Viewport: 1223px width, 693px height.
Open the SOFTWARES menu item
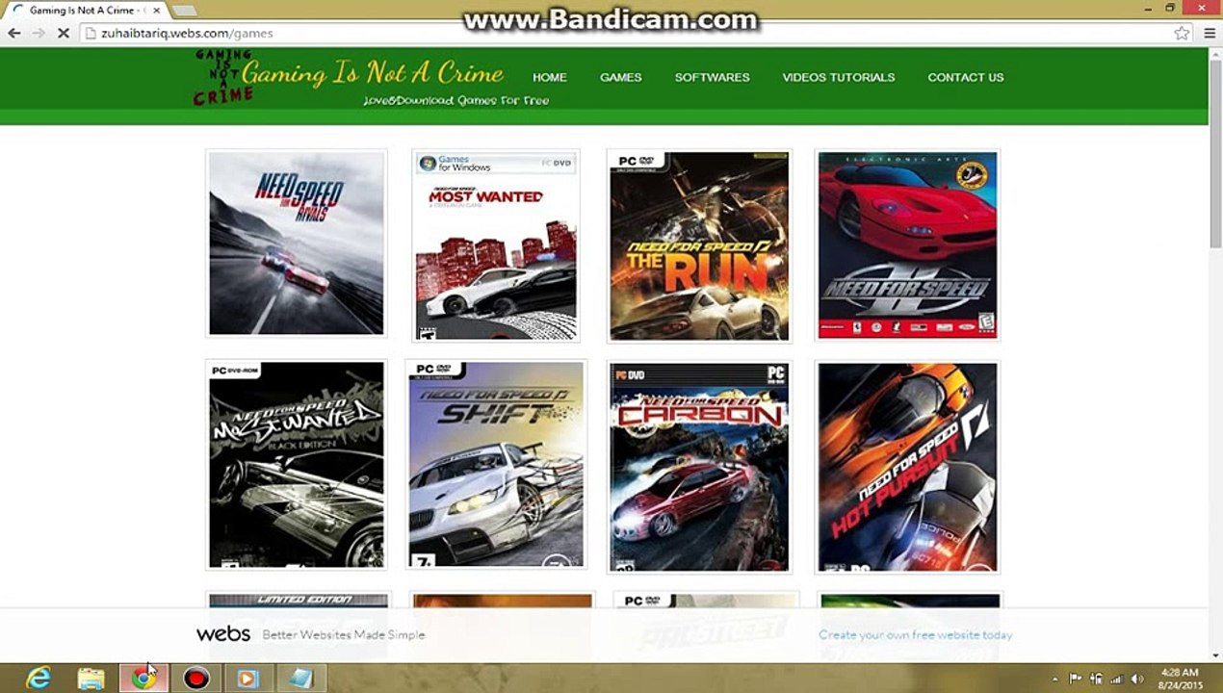[x=712, y=77]
